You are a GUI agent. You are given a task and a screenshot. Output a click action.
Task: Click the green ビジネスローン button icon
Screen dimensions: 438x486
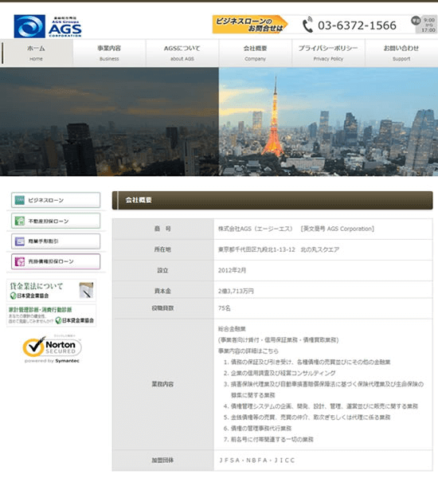[x=20, y=200]
